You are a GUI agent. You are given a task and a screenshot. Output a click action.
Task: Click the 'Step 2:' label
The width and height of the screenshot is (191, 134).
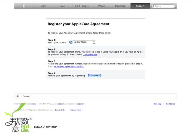[52, 49]
